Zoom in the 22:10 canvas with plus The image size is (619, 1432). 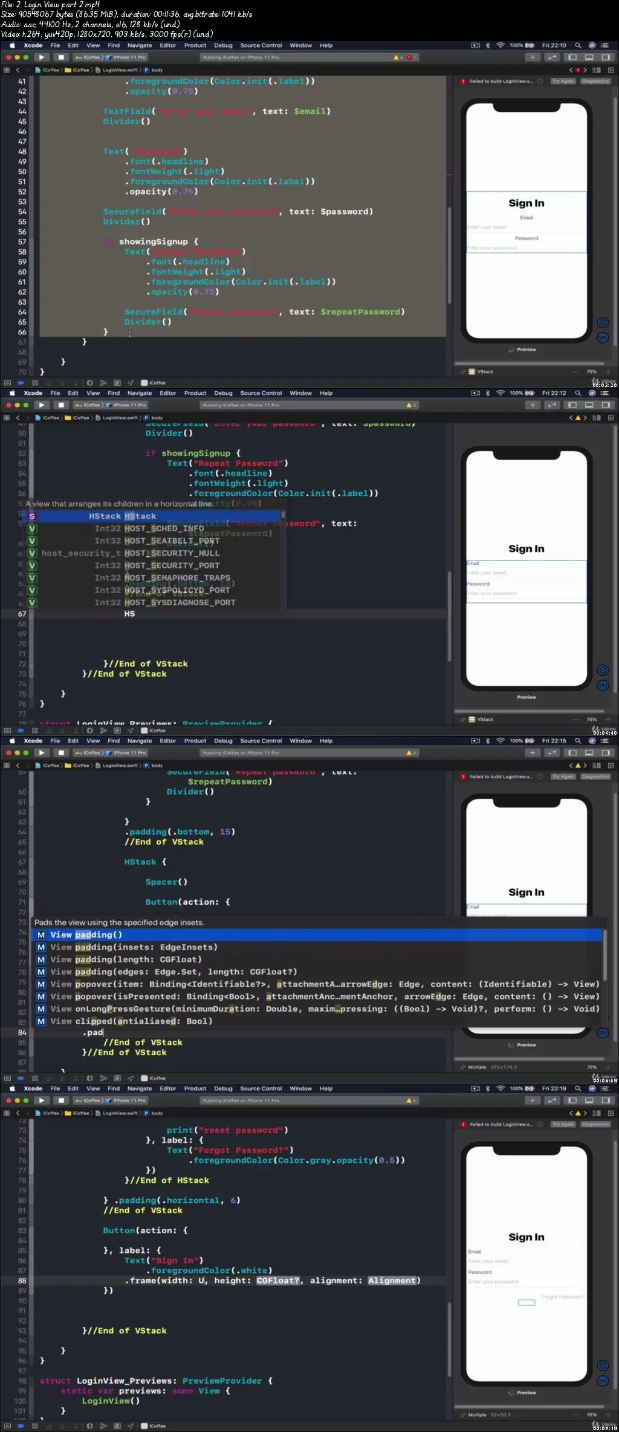click(609, 372)
